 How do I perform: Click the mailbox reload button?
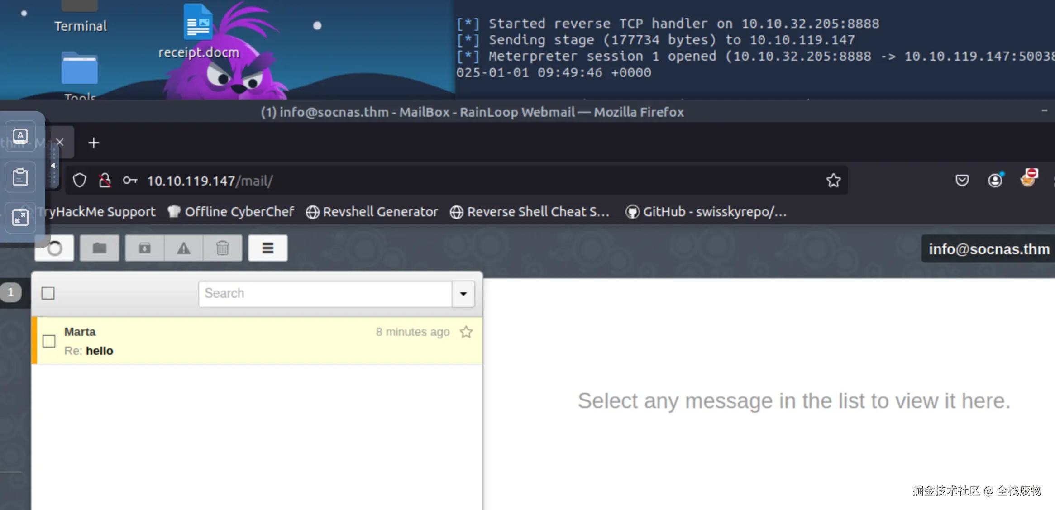[54, 248]
